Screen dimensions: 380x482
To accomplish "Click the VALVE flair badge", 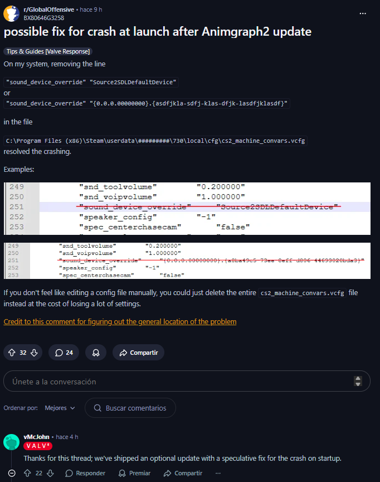I will (38, 446).
